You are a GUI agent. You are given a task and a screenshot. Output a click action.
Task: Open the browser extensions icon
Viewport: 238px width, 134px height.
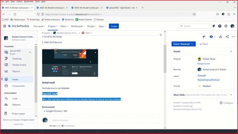pyautogui.click(x=229, y=14)
